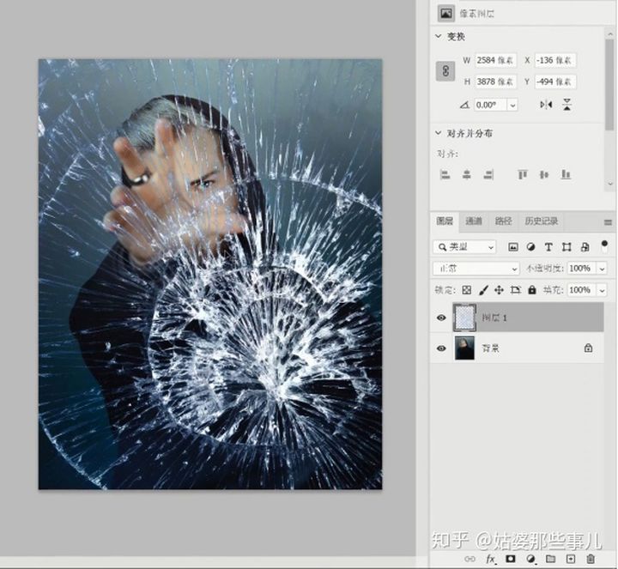
Task: Click the Y position field -494
Action: click(x=555, y=82)
